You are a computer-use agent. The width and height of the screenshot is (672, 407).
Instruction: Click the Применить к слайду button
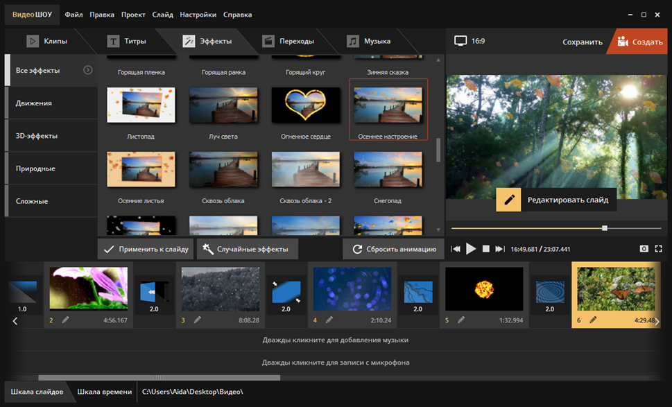(x=145, y=249)
